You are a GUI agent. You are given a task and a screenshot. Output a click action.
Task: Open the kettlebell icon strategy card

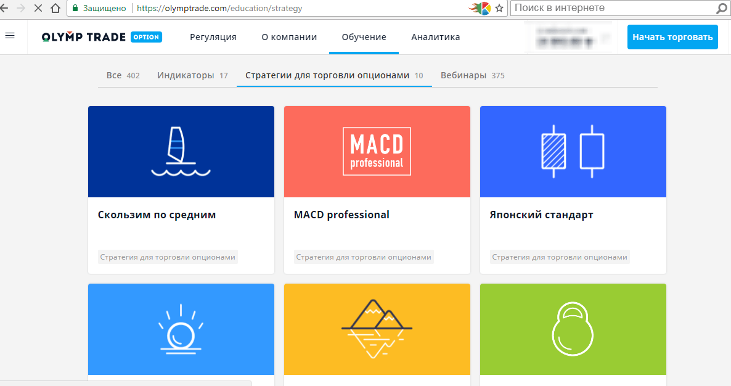coord(573,329)
